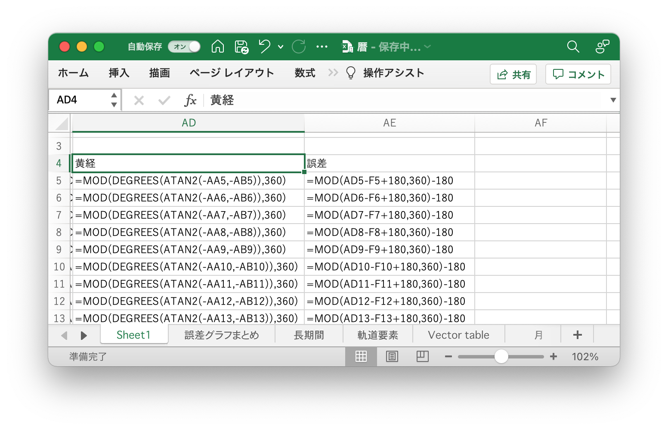Click the 共有 share button
The image size is (668, 430).
[x=513, y=74]
